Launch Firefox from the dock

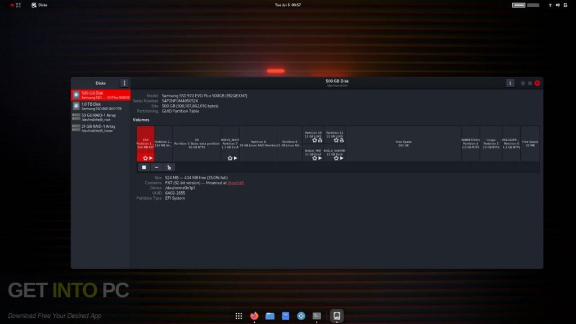click(x=253, y=316)
